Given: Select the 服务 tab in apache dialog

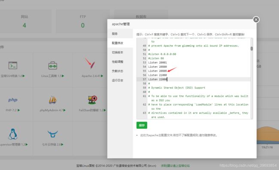Looking at the screenshot, I should pyautogui.click(x=120, y=33).
